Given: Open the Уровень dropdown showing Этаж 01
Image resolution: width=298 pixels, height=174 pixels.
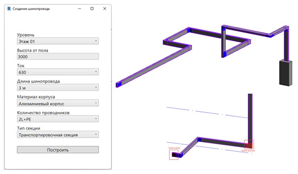Looking at the screenshot, I should 58,41.
